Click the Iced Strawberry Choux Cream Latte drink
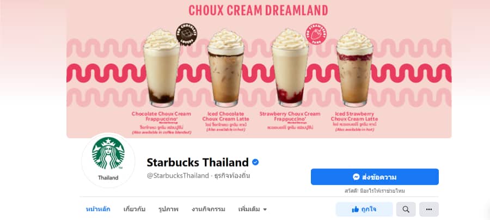490x220 pixels. (354, 68)
